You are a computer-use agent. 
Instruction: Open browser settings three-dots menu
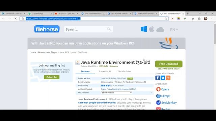(x=212, y=18)
